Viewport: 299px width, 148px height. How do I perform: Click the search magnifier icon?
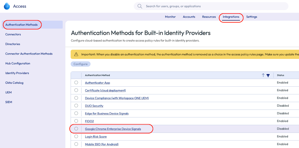coord(140,6)
